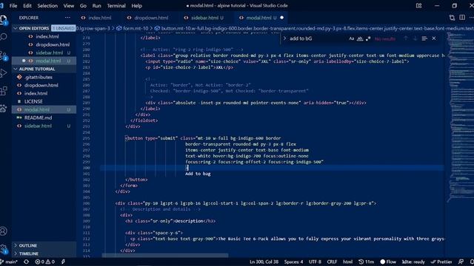Toggle Use Regular Expression in find widget
Viewport: 474px width, 266px height.
coord(368,38)
